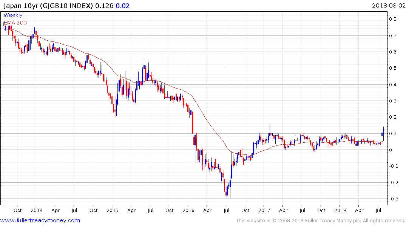The image size is (406, 226).
Task: Click the 2015 x-axis label
Action: 113,211
